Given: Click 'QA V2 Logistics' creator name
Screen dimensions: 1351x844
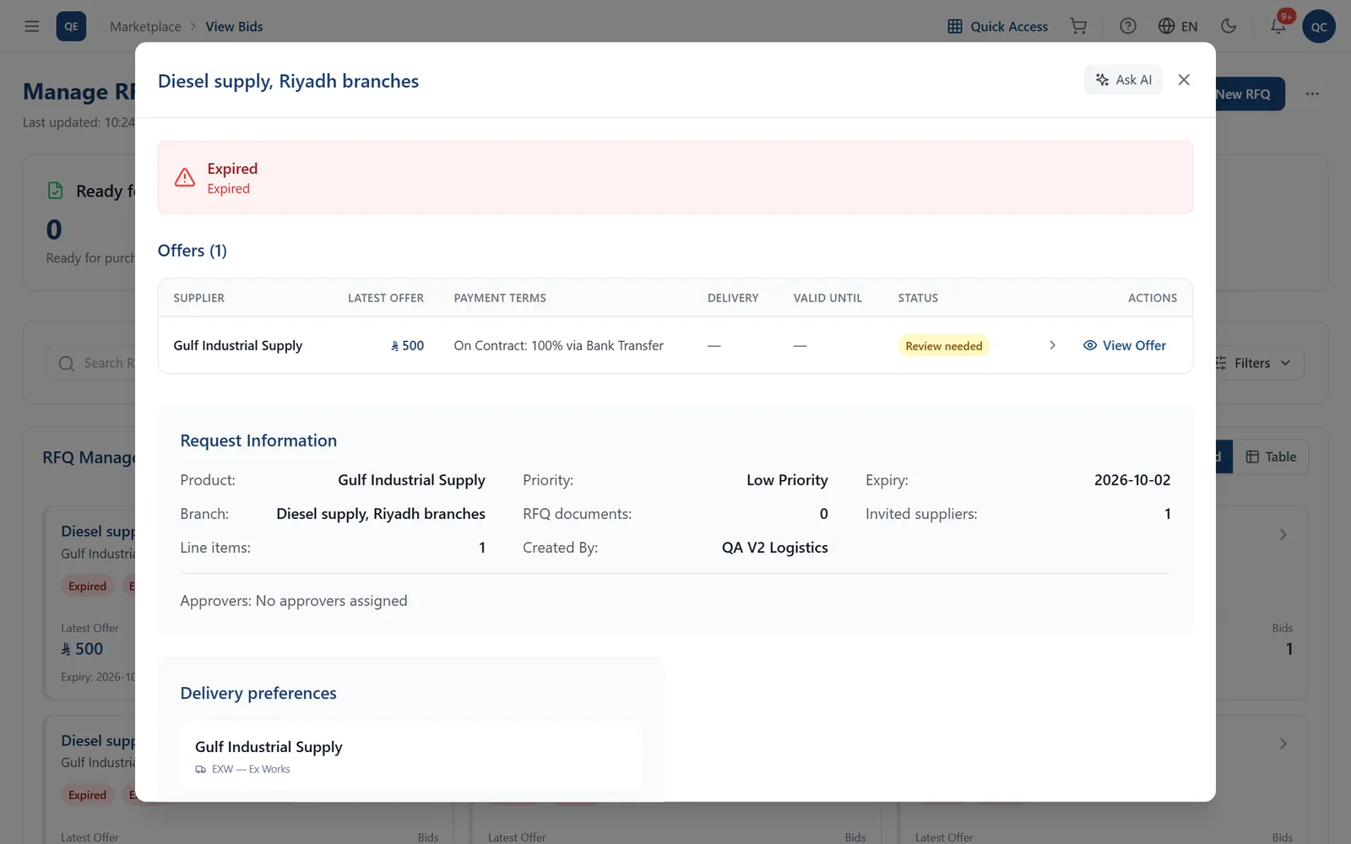Looking at the screenshot, I should coord(774,548).
